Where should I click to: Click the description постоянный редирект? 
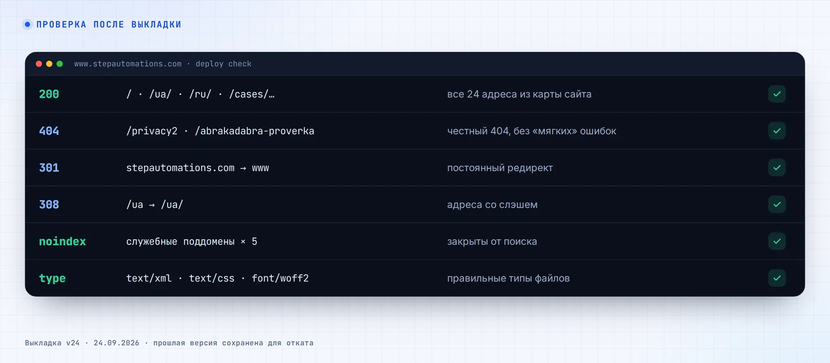[x=500, y=168]
